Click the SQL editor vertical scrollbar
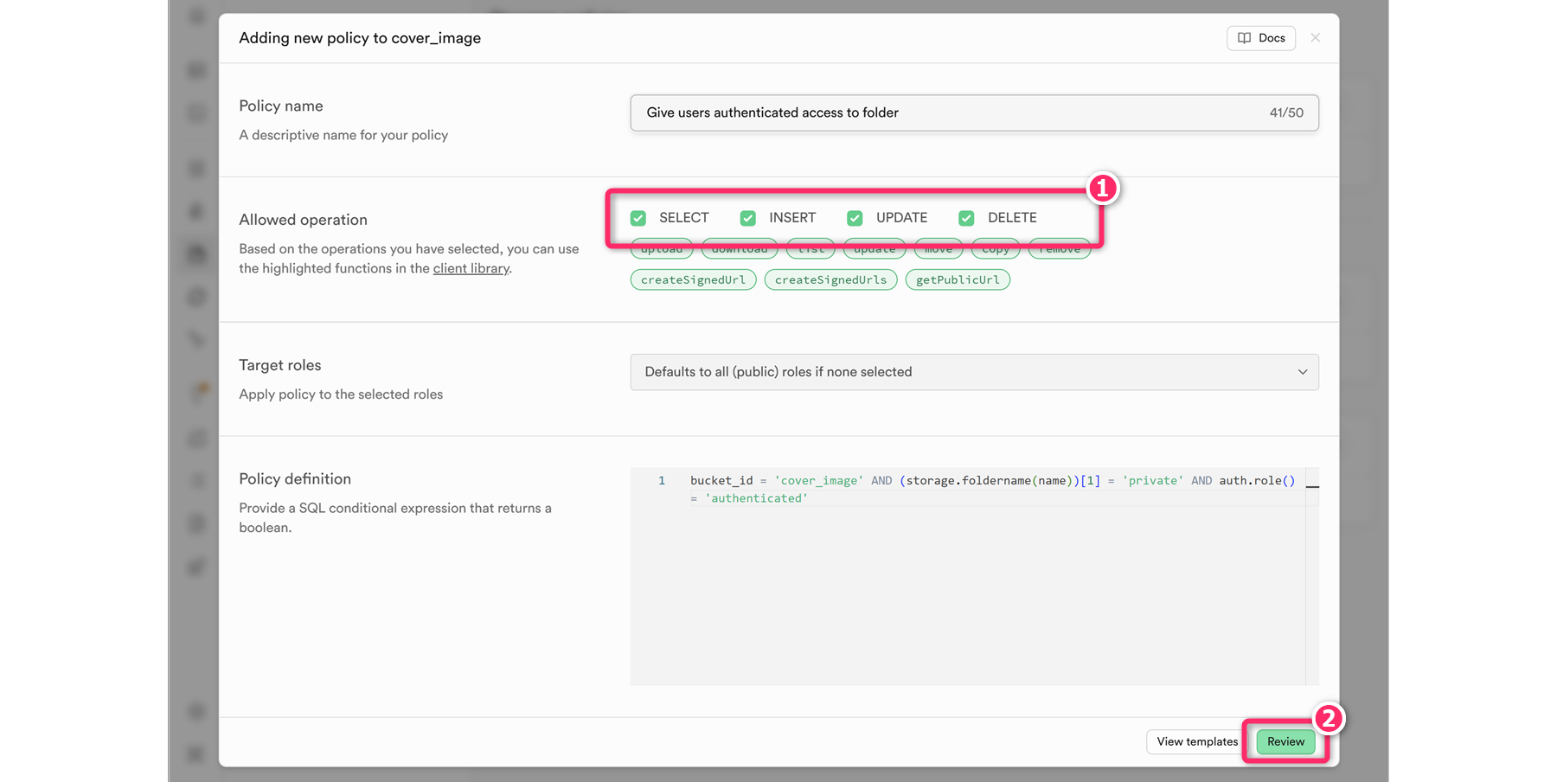The image size is (1557, 782). tap(1311, 580)
